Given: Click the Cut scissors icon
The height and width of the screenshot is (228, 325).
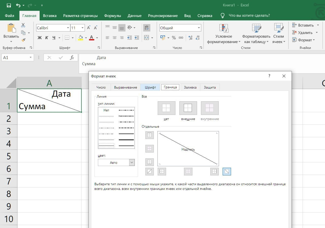Looking at the screenshot, I should point(23,25).
